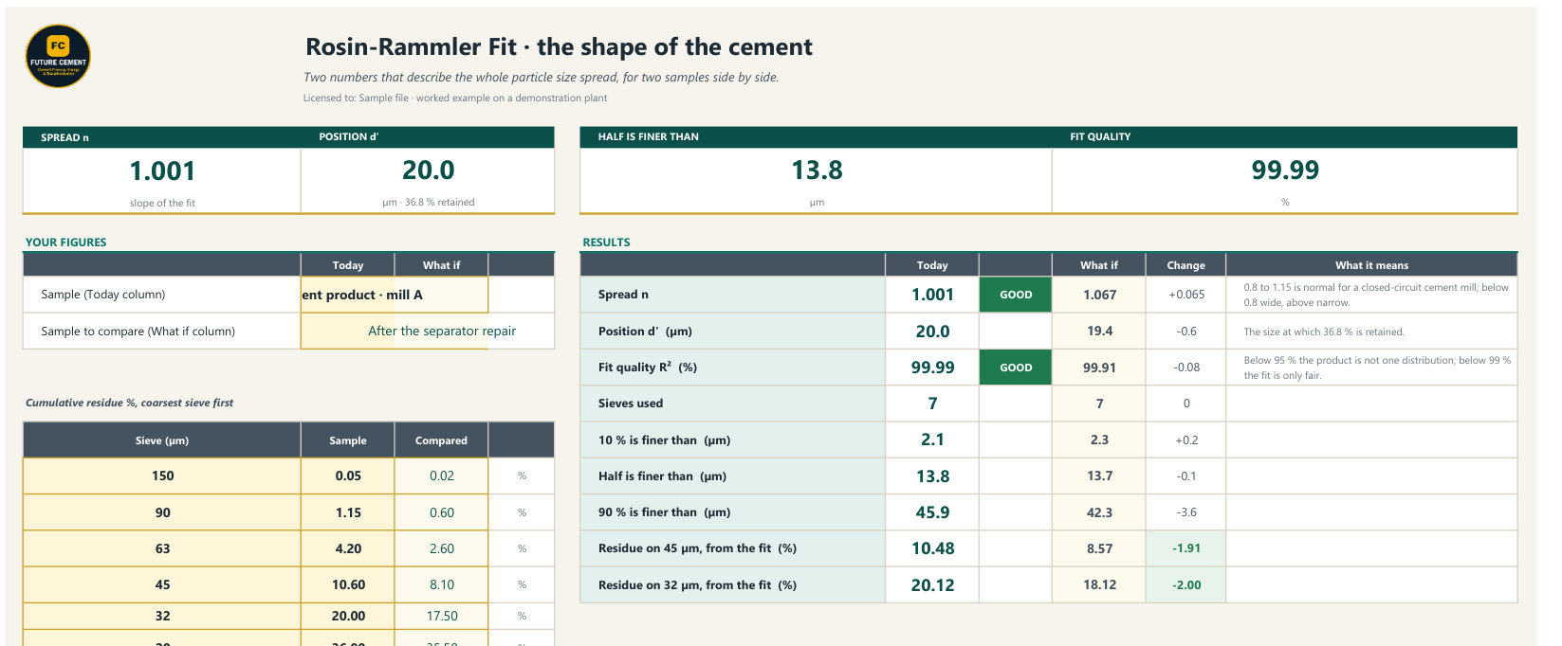
Task: Select Sample value 20.00 for 32 µm sieve
Action: tap(348, 616)
